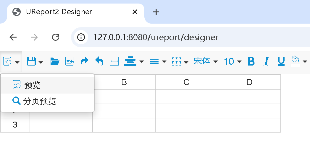Toggle underline text formatting

(281, 61)
